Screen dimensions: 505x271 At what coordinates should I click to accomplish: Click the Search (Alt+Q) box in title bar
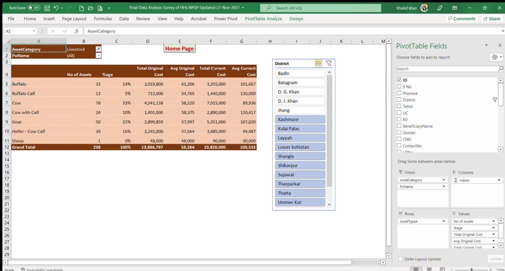[x=321, y=8]
